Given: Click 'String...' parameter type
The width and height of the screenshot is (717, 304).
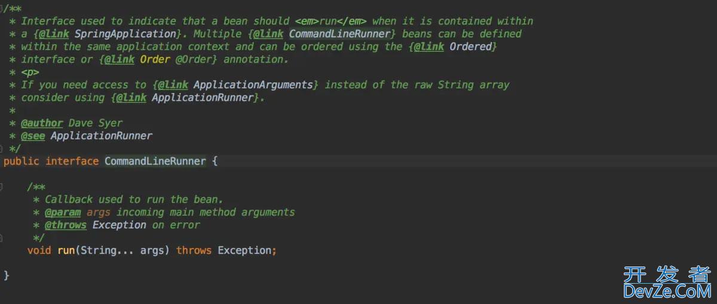Looking at the screenshot, I should (x=108, y=251).
